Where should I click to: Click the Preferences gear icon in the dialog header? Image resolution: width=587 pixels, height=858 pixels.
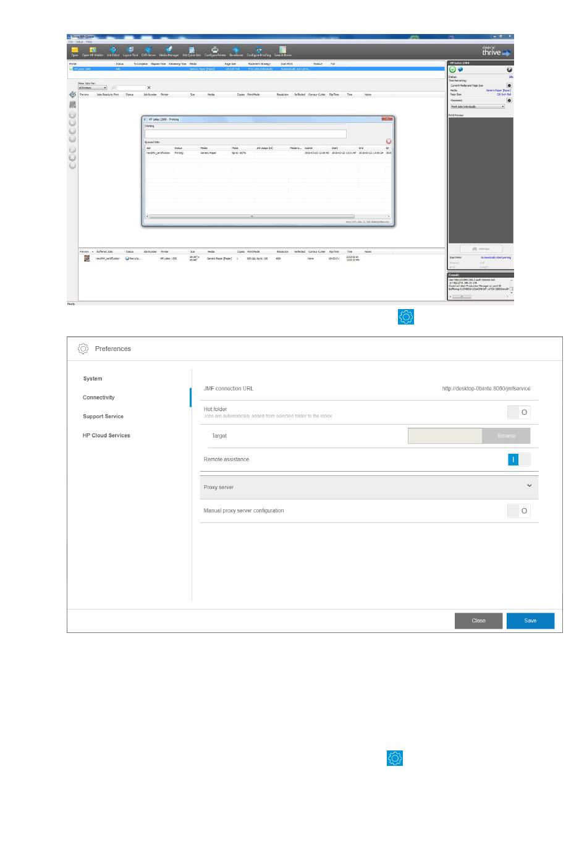83,349
